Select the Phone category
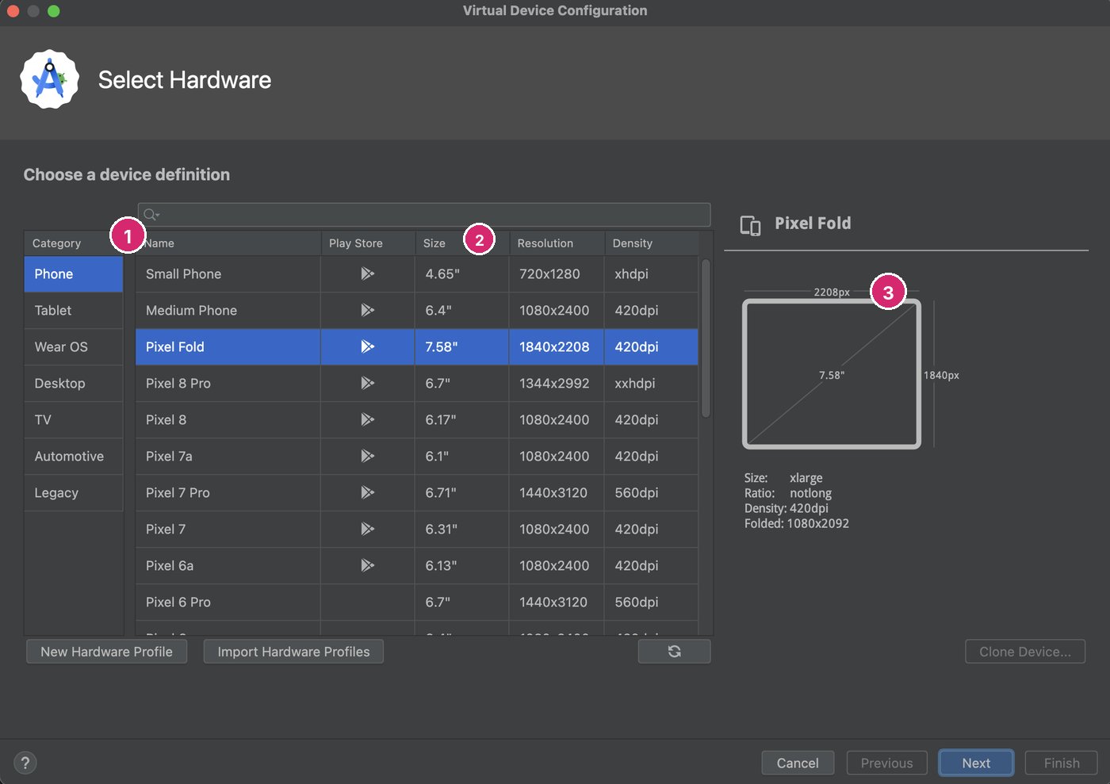This screenshot has height=784, width=1110. [74, 274]
